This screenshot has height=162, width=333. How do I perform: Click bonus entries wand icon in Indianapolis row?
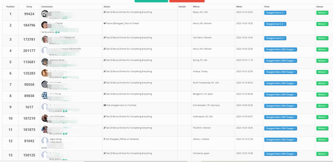(105, 117)
